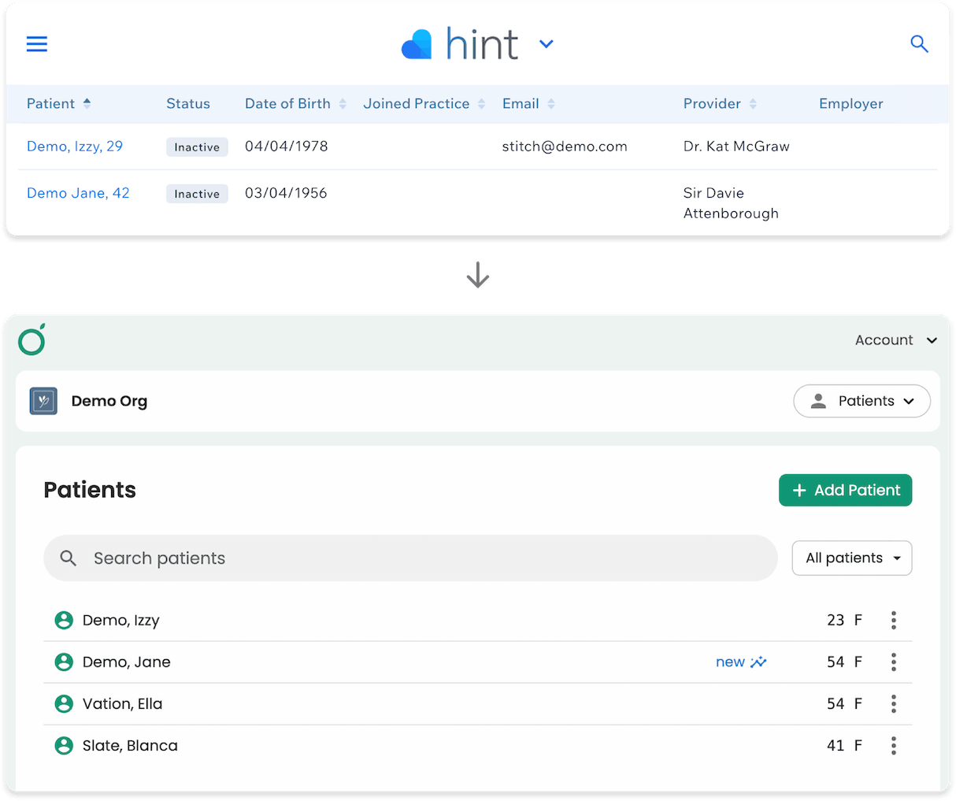This screenshot has width=956, height=801.
Task: Open more options for Demo, Izzy
Action: coord(893,621)
